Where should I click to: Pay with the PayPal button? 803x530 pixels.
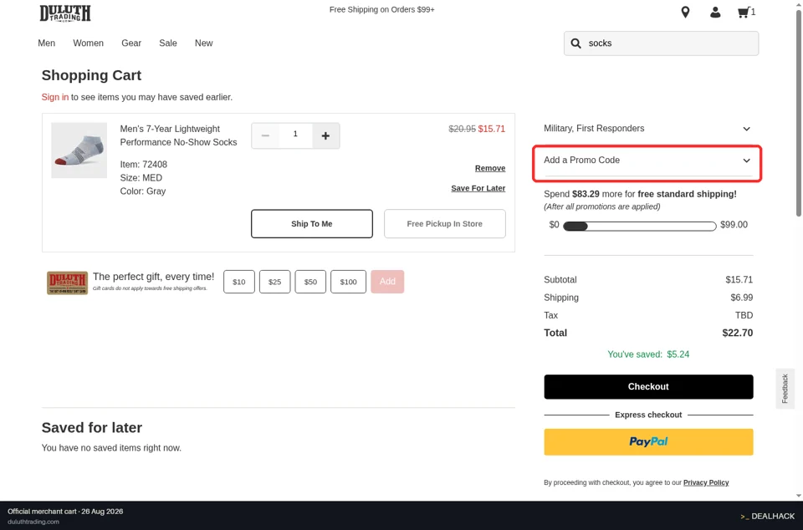click(648, 442)
